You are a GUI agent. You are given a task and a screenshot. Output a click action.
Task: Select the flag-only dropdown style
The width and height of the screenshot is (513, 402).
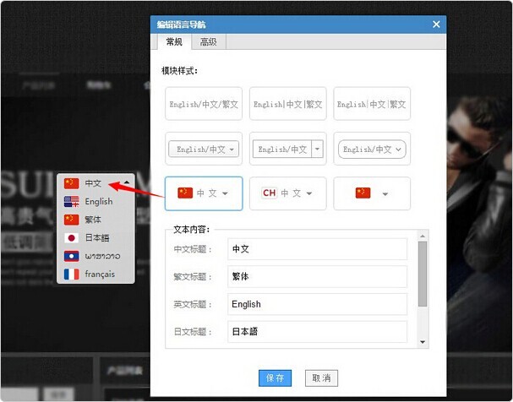point(372,193)
